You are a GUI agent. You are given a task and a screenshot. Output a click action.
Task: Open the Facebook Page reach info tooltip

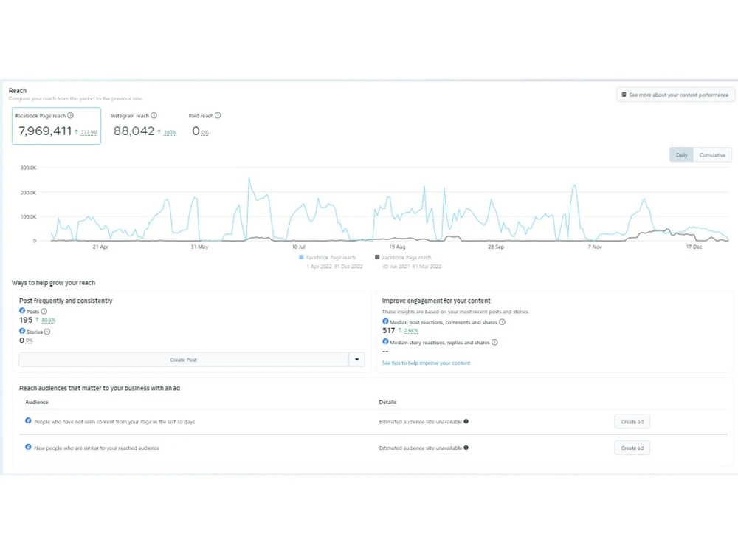coord(69,116)
